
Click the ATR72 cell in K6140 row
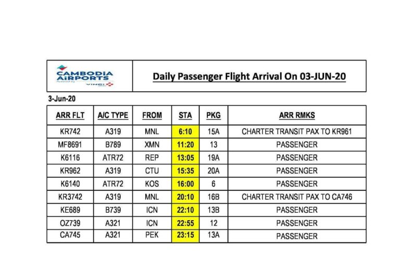113,184
